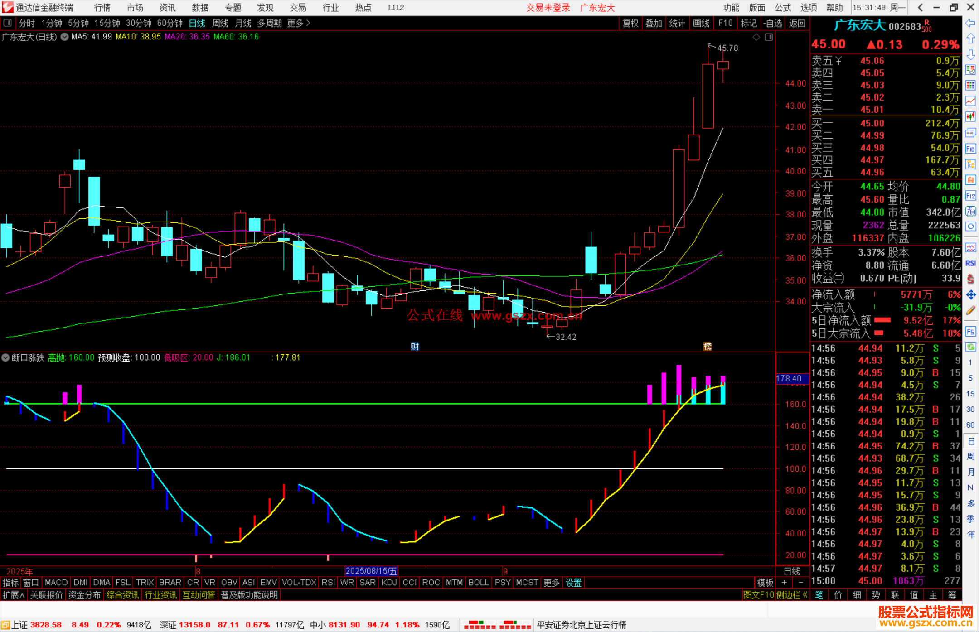
Task: Switch to 60分钟 period
Action: click(x=170, y=23)
